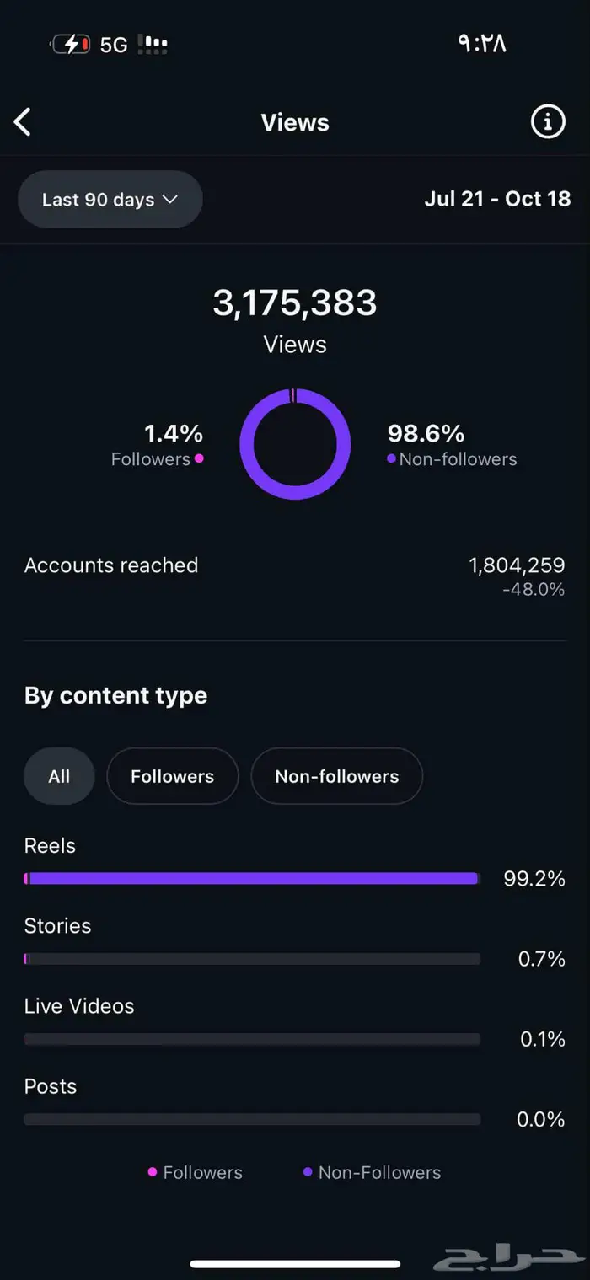Select the Reels content type row

click(51, 846)
